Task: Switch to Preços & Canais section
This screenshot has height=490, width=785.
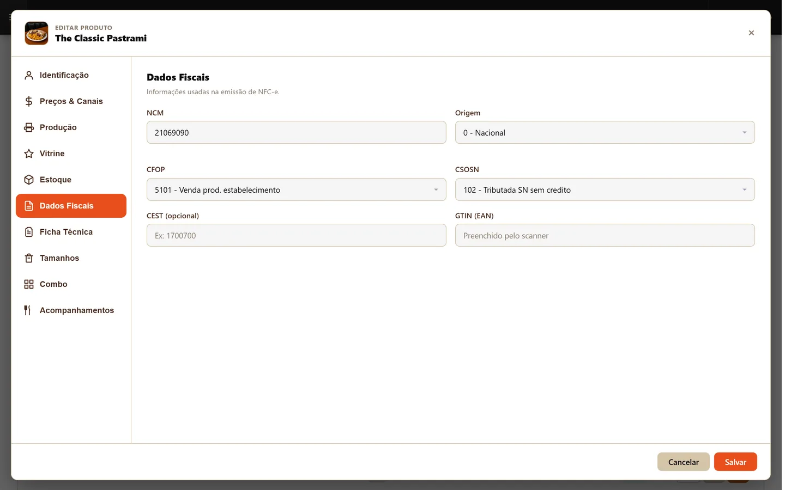Action: pos(71,101)
